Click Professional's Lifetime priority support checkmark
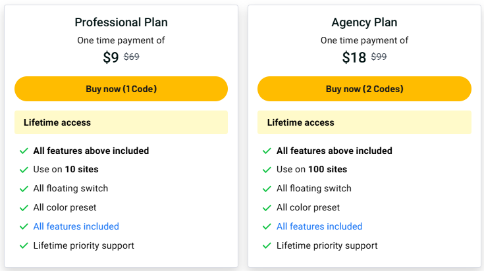 coord(24,246)
